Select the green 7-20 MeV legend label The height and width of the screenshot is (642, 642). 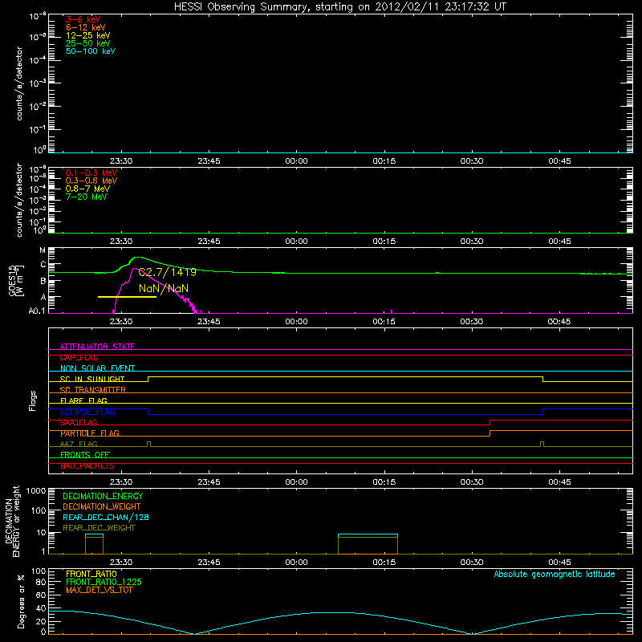click(86, 197)
